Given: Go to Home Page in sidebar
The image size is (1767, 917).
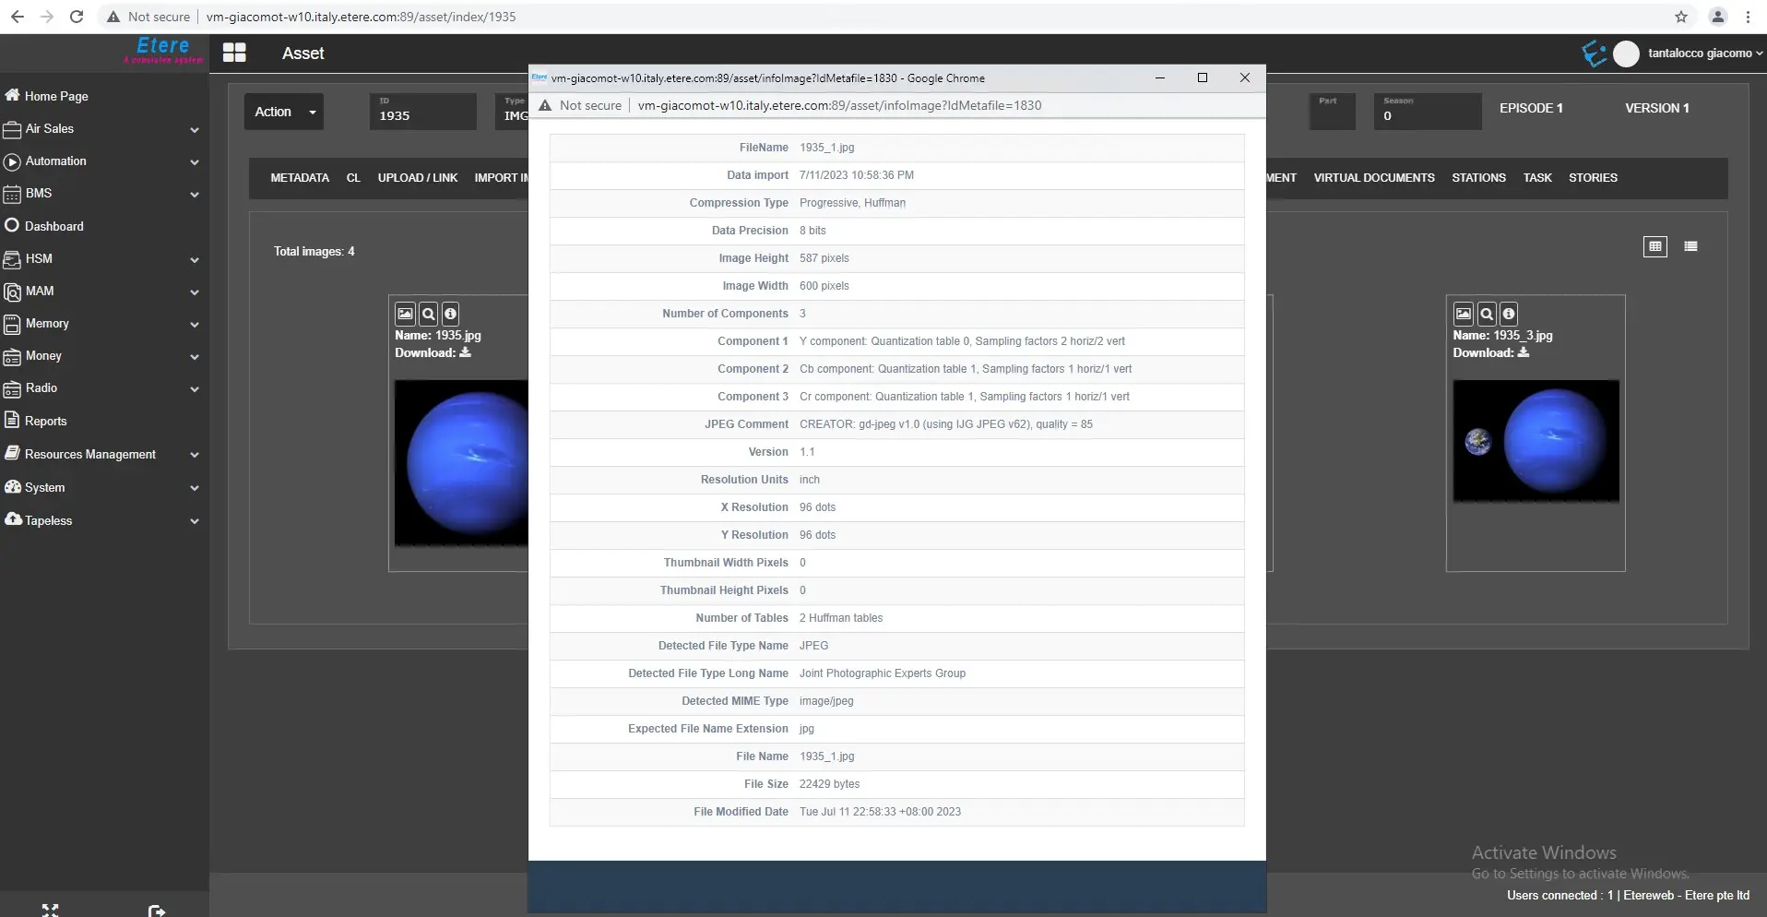Looking at the screenshot, I should point(55,96).
